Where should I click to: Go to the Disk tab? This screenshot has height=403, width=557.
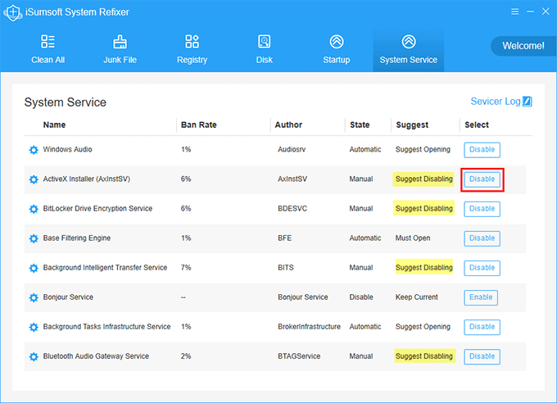(x=265, y=50)
